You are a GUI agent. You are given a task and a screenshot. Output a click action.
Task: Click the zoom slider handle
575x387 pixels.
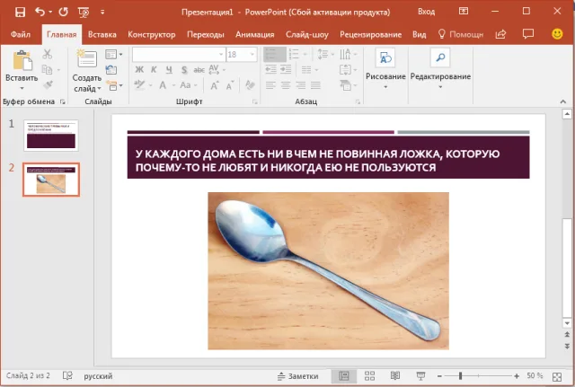(x=460, y=375)
